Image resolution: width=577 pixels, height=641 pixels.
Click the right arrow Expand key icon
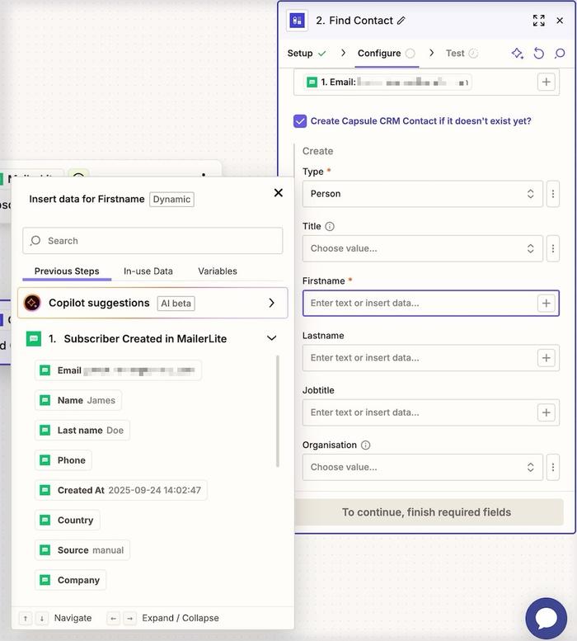129,618
